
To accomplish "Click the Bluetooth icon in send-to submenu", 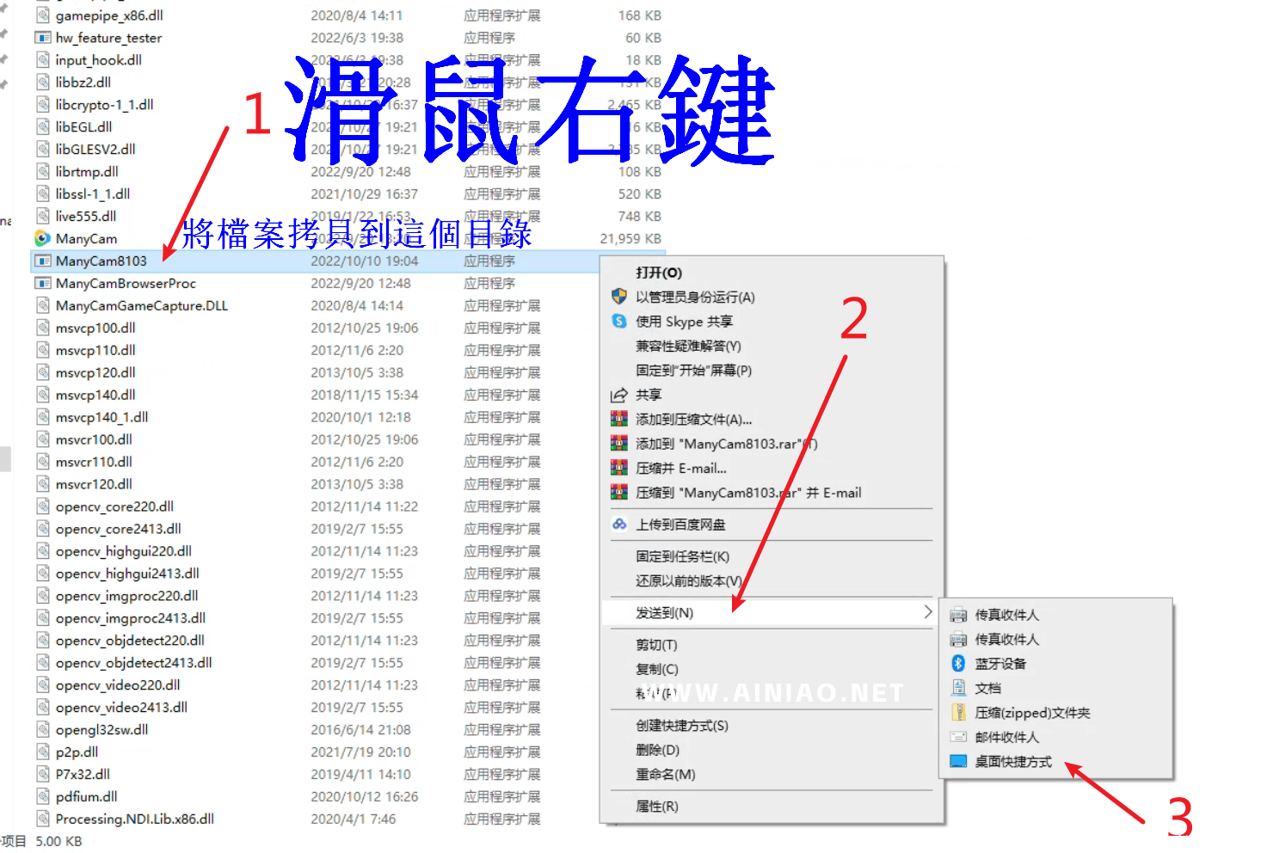I will click(x=958, y=663).
